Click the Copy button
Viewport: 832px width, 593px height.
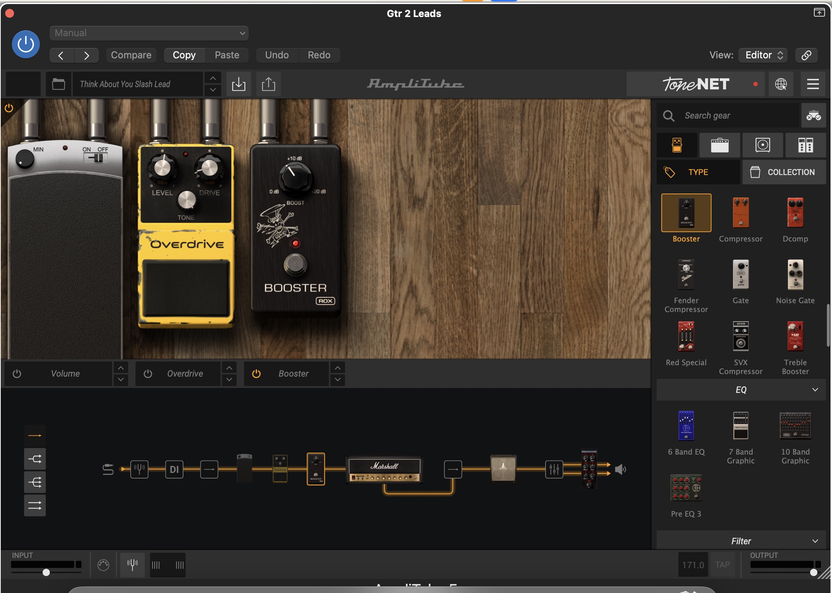pos(184,55)
